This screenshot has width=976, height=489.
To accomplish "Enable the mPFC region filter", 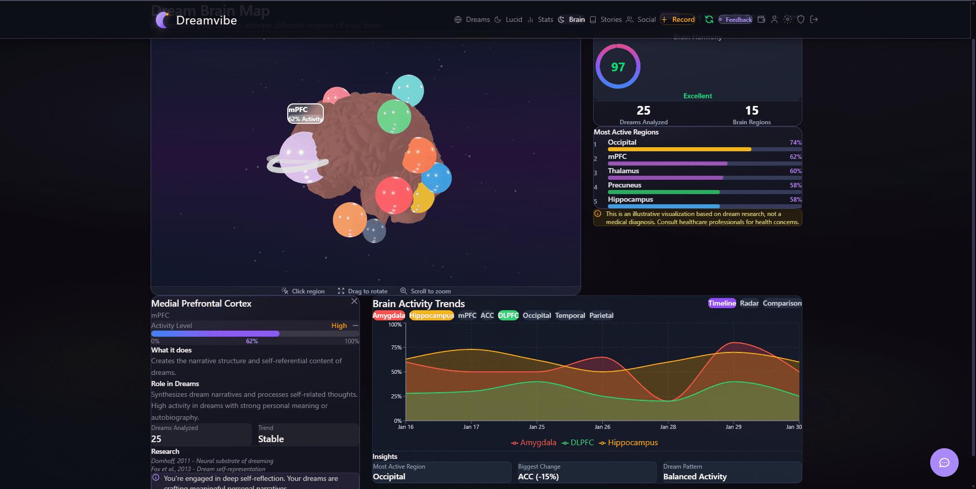I will coord(467,315).
